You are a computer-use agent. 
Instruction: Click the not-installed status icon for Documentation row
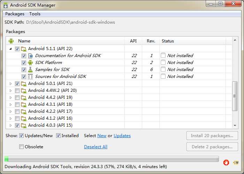click(x=163, y=55)
